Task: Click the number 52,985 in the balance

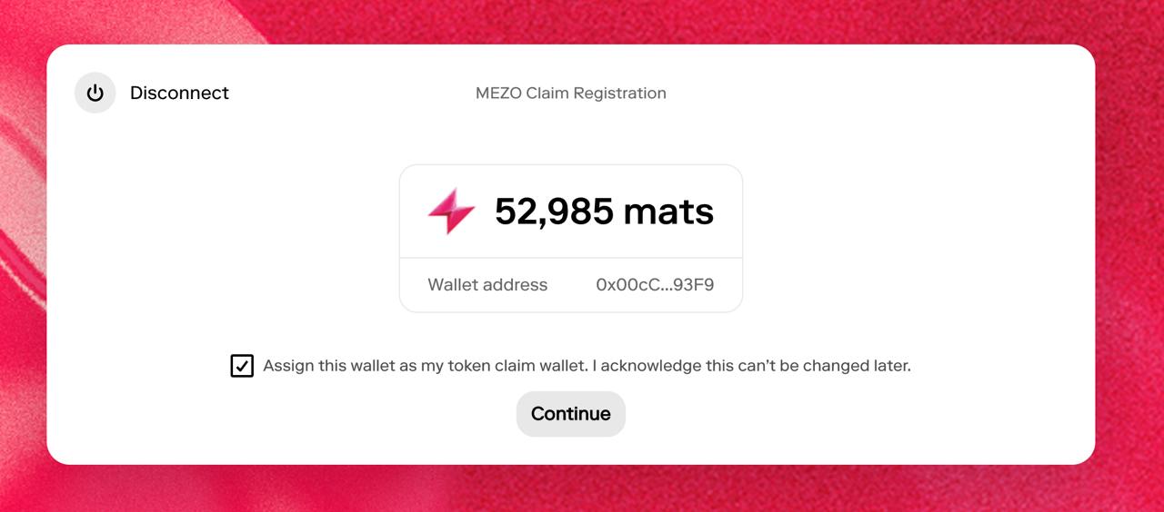Action: (x=554, y=212)
